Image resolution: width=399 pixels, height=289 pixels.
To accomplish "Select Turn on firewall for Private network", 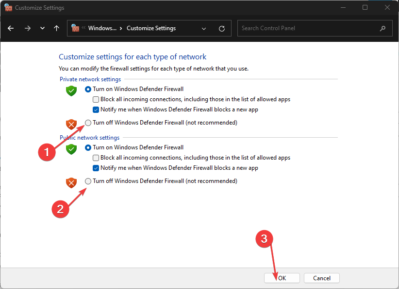I will pyautogui.click(x=88, y=89).
